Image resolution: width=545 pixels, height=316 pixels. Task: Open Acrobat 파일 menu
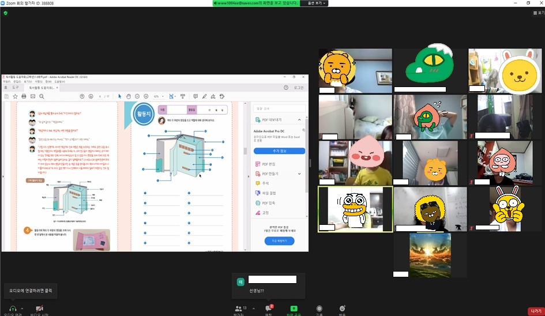[6, 82]
